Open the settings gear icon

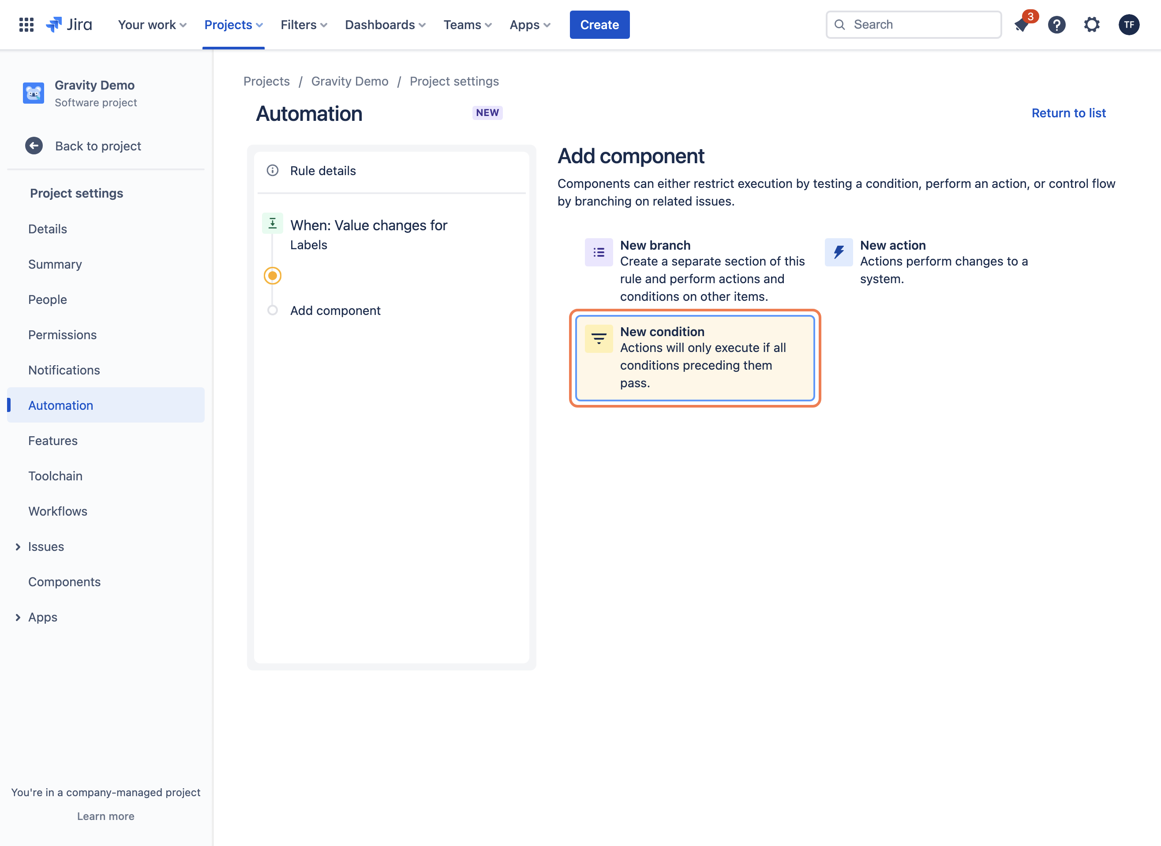pos(1092,25)
